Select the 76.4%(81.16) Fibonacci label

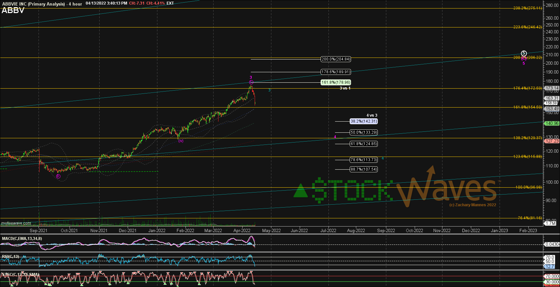[x=530, y=218]
